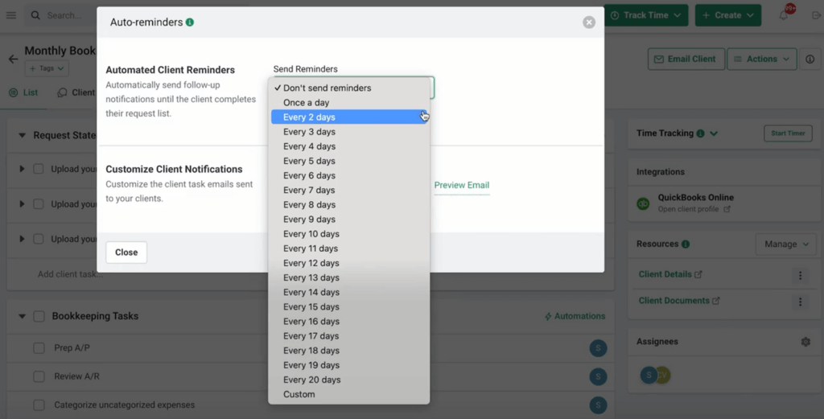Check the Review A/R task checkbox
Image resolution: width=824 pixels, height=419 pixels.
(x=39, y=376)
